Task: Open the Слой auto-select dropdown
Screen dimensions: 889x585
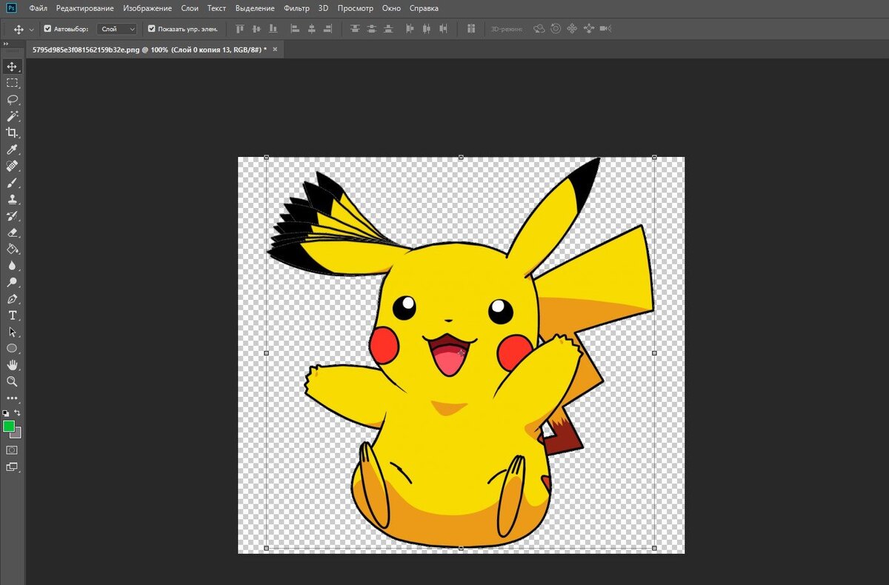Action: pos(117,29)
